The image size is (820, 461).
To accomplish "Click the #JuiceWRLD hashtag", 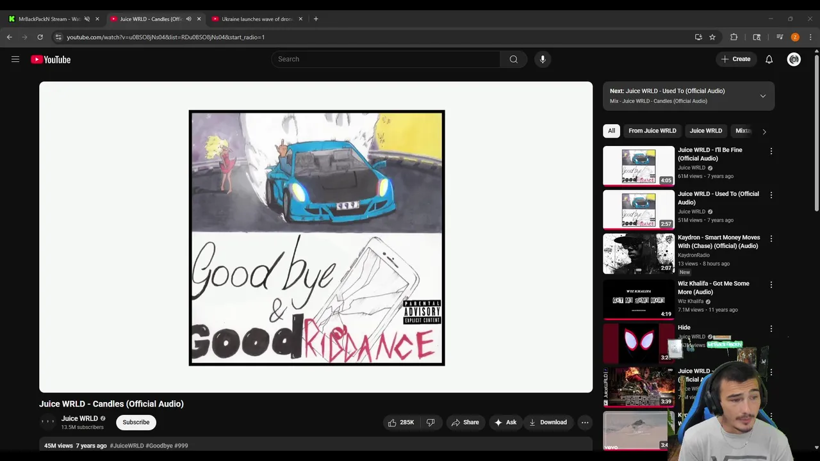I will coord(126,446).
